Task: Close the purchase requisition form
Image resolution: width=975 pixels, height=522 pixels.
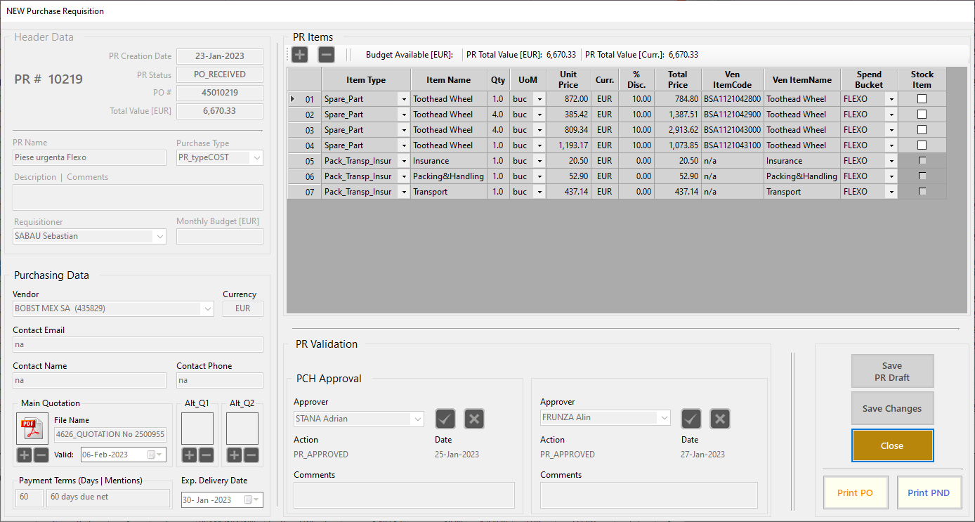Action: coord(892,445)
